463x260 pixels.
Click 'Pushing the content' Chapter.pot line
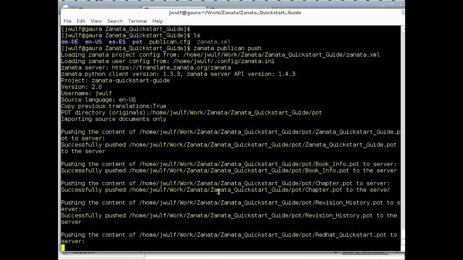[225, 183]
